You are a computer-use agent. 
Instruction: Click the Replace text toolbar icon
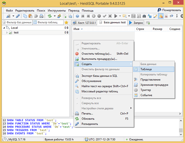point(150,16)
